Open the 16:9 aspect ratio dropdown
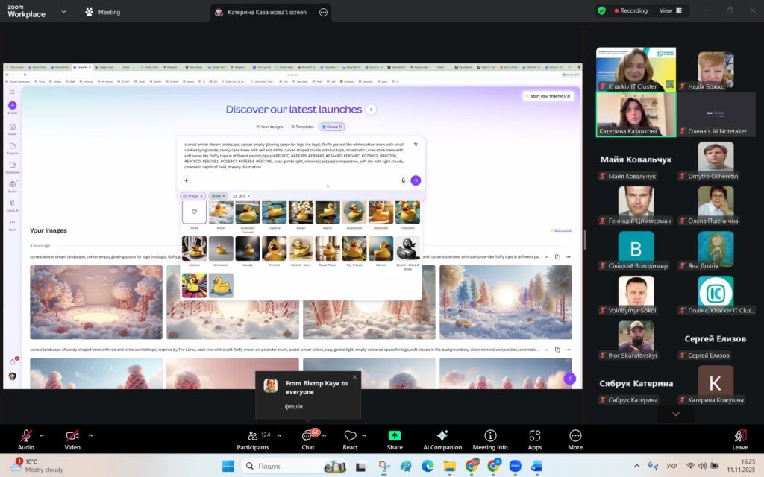The width and height of the screenshot is (764, 477). 242,196
